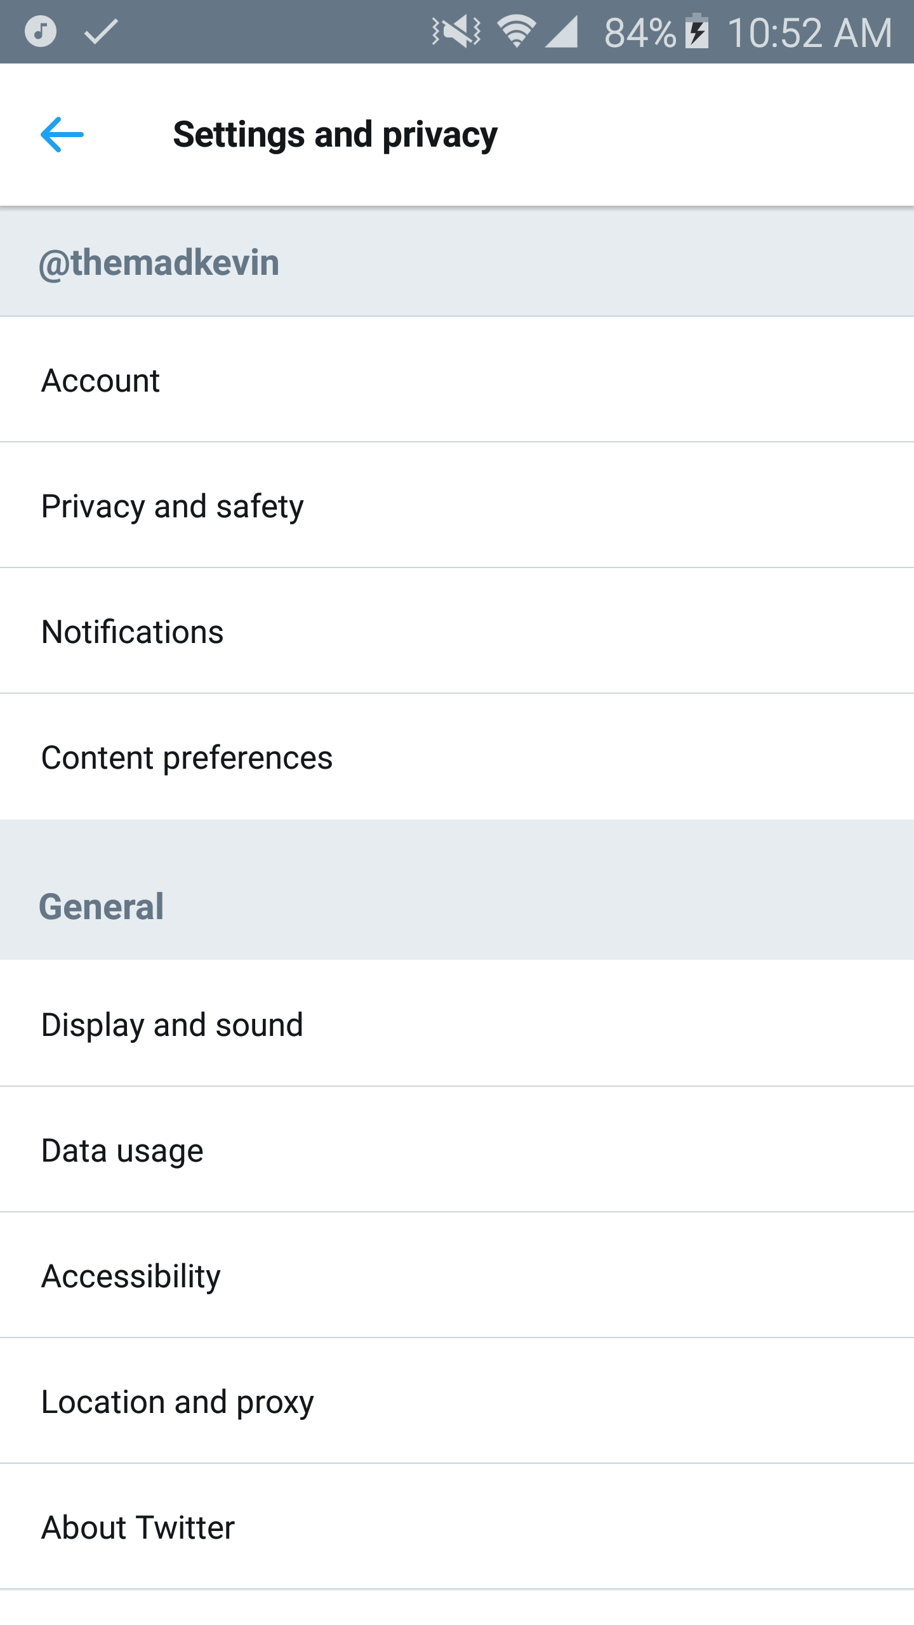Open Privacy and safety
Image resolution: width=914 pixels, height=1625 pixels.
[457, 506]
